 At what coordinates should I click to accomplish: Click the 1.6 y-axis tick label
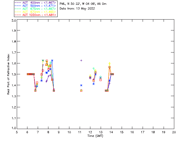click(x=14, y=63)
